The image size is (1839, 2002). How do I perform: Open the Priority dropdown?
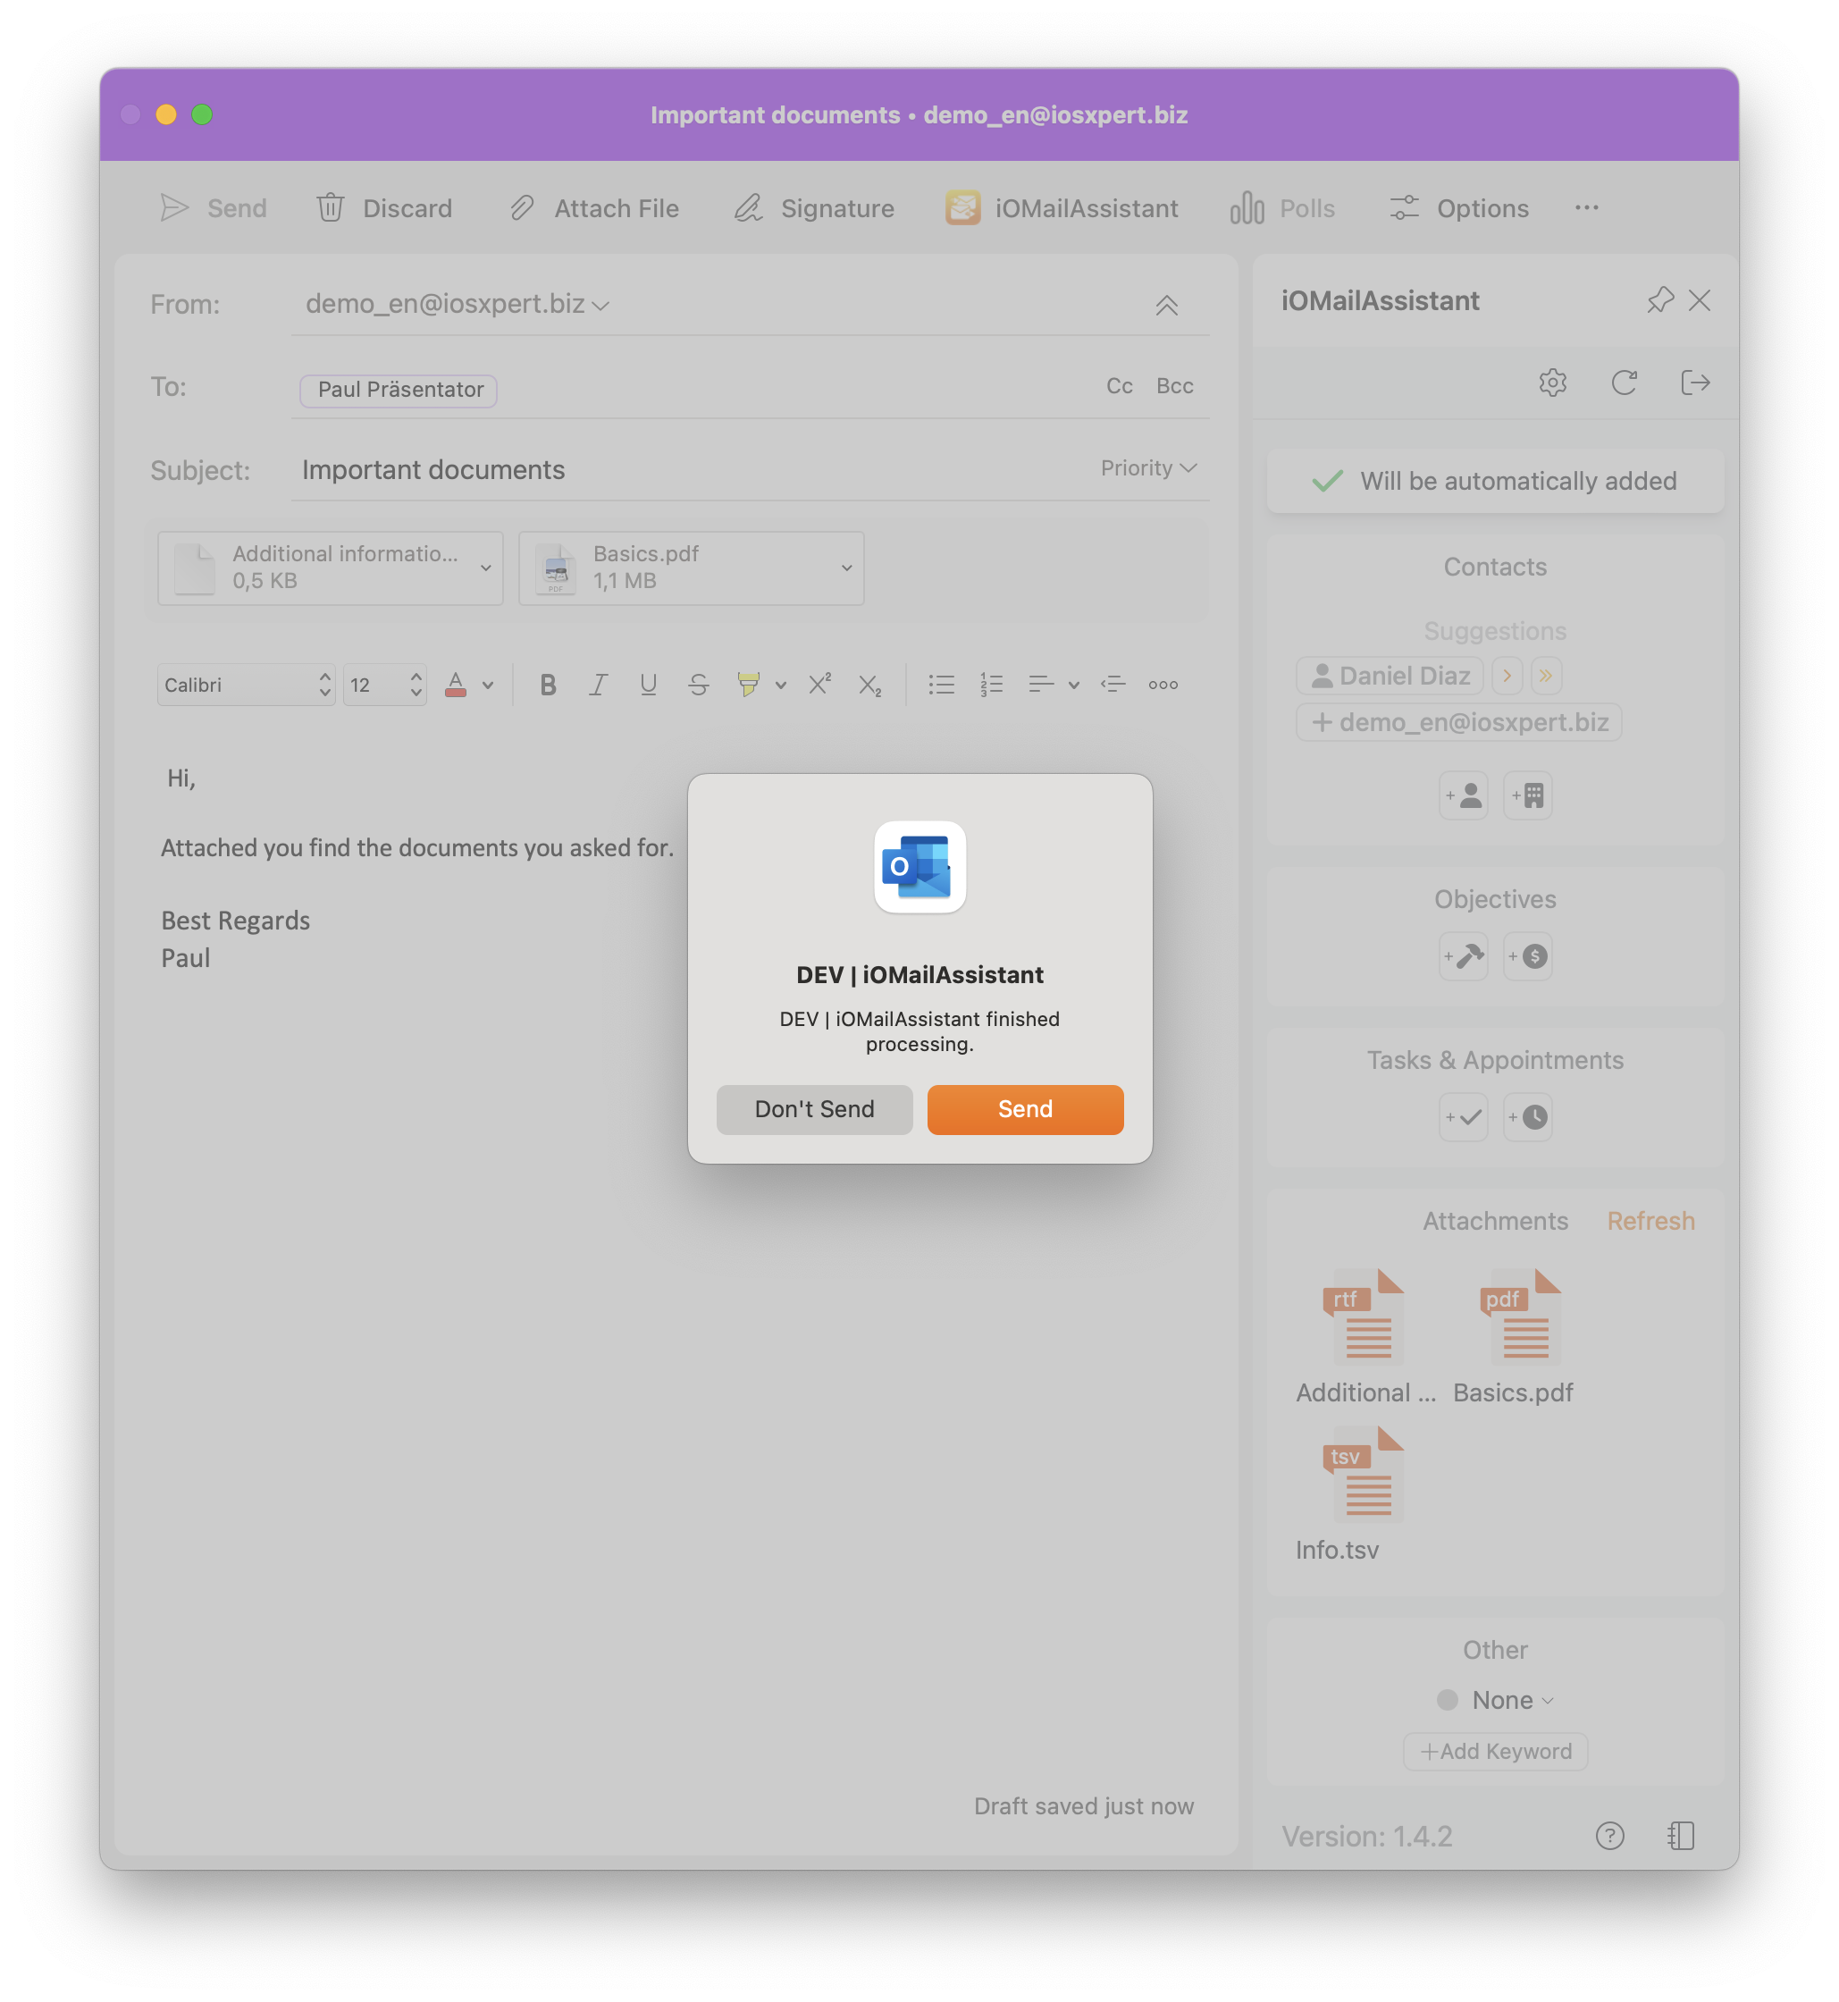[x=1148, y=468]
